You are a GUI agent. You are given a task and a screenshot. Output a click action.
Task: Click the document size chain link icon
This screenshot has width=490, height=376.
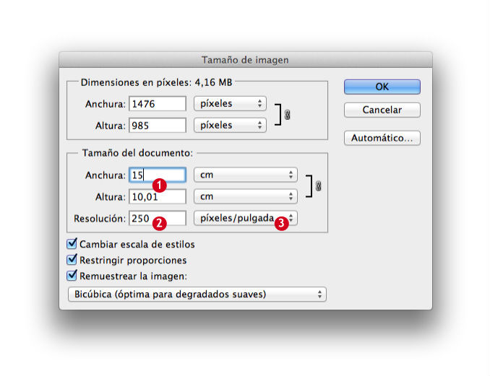(318, 186)
